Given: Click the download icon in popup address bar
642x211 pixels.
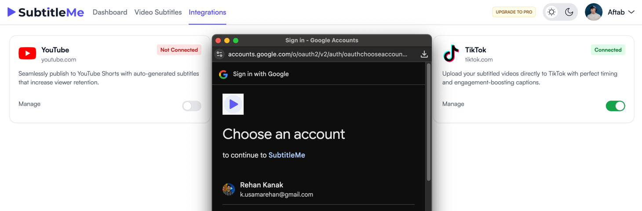Looking at the screenshot, I should coord(424,54).
